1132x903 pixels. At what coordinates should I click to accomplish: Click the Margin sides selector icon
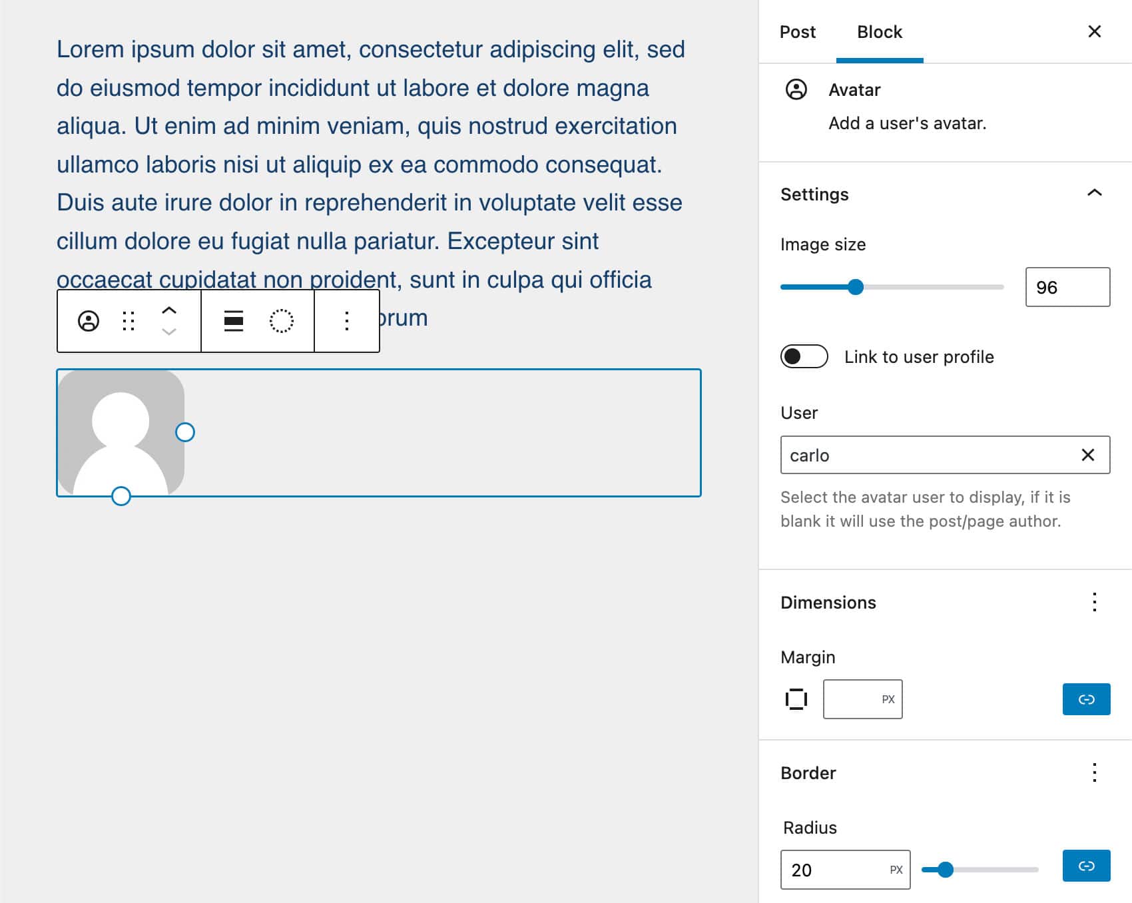[x=794, y=699]
